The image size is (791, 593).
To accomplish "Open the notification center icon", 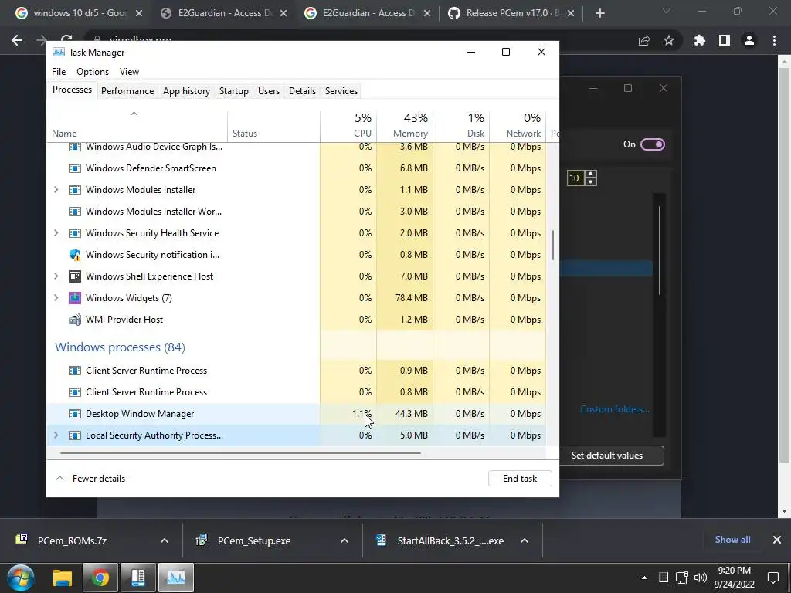I will [x=772, y=578].
